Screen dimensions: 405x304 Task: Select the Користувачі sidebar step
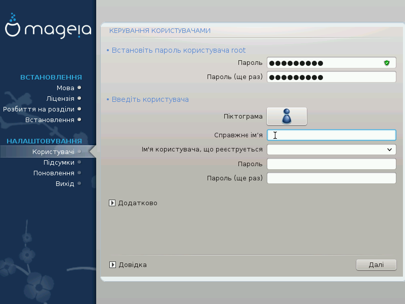53,152
